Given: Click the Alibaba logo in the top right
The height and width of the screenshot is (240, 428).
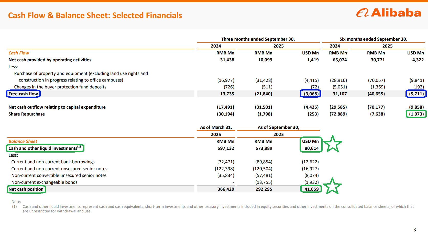Looking at the screenshot, I should click(388, 13).
